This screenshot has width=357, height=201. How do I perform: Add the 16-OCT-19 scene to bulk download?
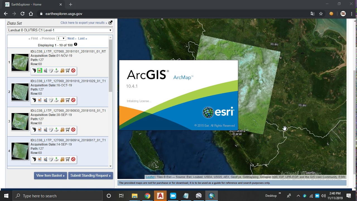tap(62, 100)
